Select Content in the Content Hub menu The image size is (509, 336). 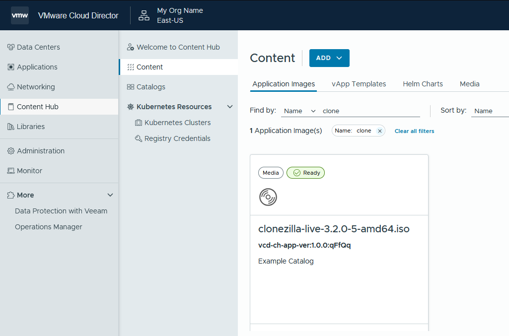click(x=179, y=67)
